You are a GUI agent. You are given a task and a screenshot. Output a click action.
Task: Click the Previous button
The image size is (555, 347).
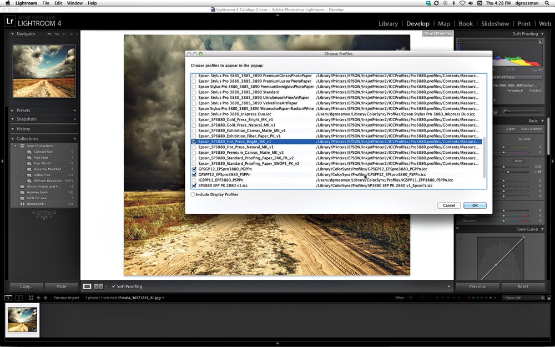(477, 286)
